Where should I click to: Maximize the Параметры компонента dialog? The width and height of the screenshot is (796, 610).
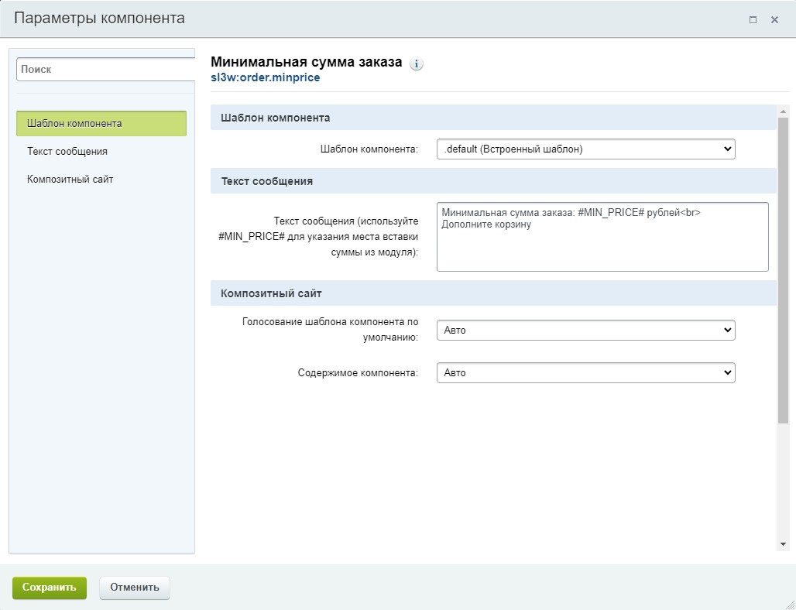(x=753, y=20)
